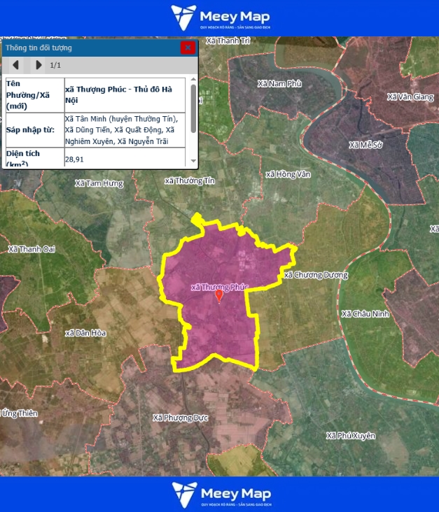Click the Meey Map logo in footer
This screenshot has width=439, height=512.
220,494
